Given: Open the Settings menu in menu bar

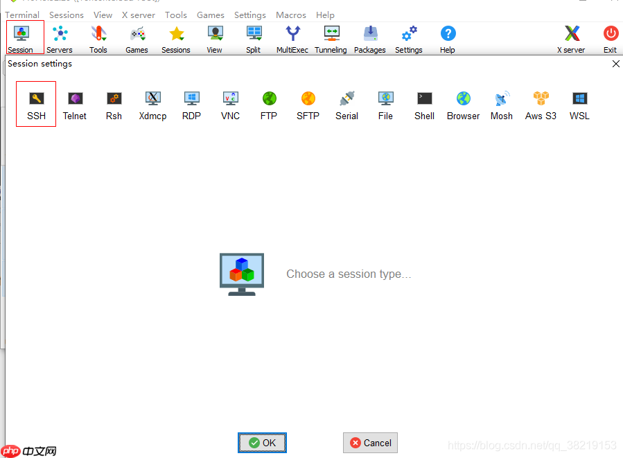Looking at the screenshot, I should [250, 15].
